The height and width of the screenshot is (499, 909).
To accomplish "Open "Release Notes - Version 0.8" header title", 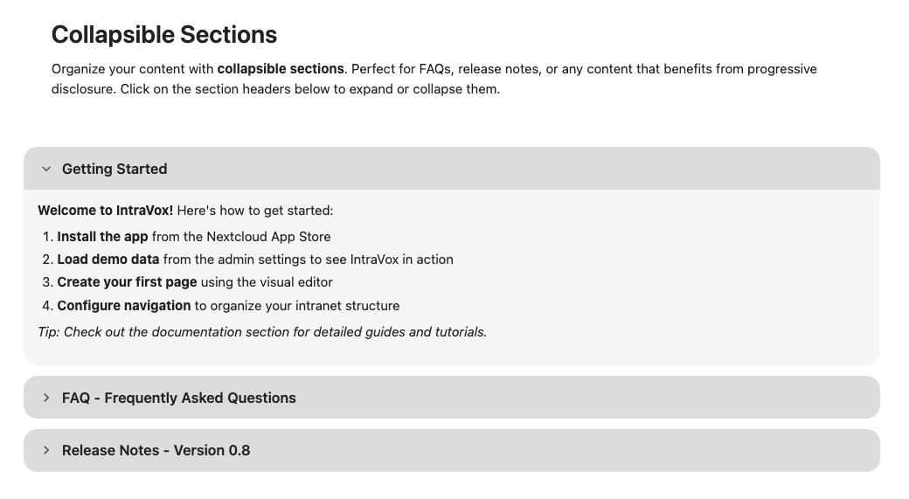I will pyautogui.click(x=156, y=450).
